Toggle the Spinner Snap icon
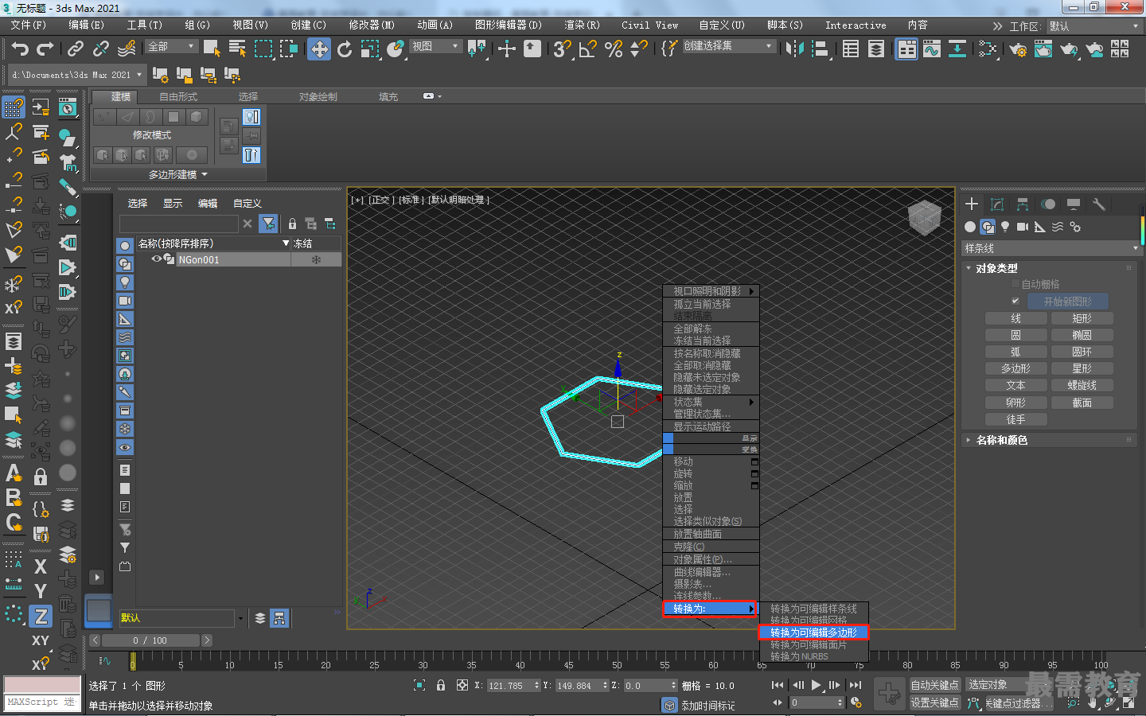The height and width of the screenshot is (716, 1146). point(638,49)
